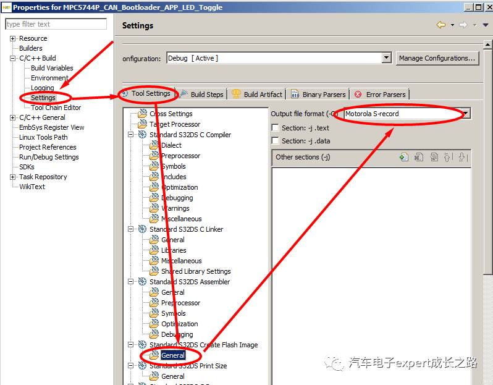Select Run/Debug Settings in left tree

tap(49, 157)
